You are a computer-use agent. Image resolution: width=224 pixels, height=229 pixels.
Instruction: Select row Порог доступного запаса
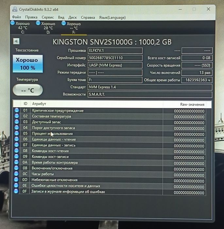[110, 128]
